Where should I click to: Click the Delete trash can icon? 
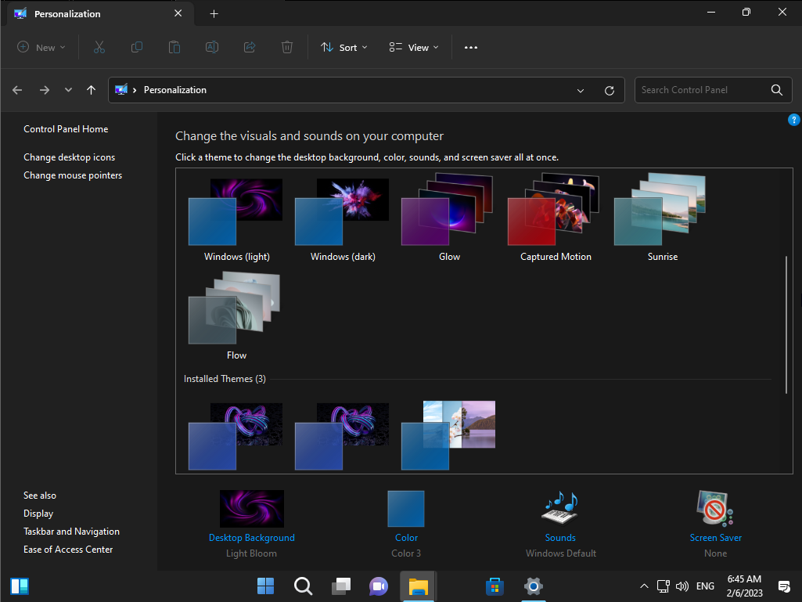287,48
